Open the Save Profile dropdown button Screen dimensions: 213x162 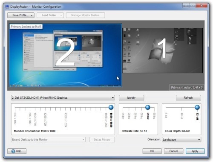tap(21, 15)
